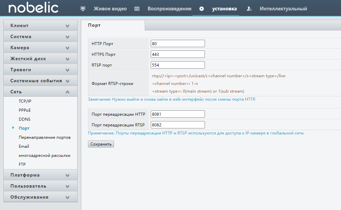Expand the Платформа section
This screenshot has height=210, width=341.
(x=40, y=175)
